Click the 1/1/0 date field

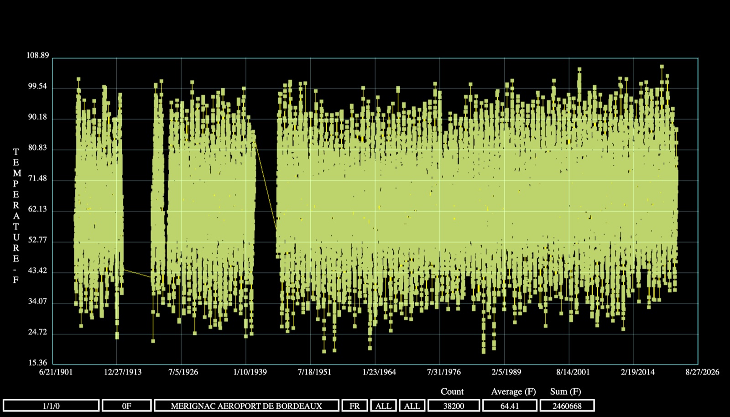click(51, 406)
